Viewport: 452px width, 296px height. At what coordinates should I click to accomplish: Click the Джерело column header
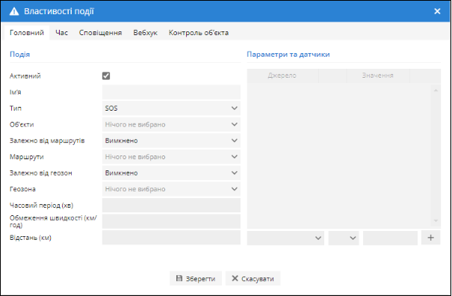(282, 75)
